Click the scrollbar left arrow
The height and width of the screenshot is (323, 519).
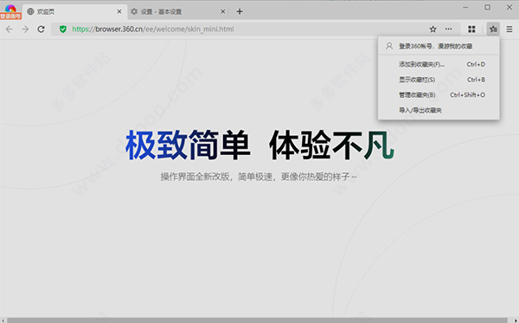(3, 320)
